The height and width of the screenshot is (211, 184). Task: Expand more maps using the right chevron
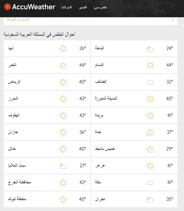click(x=173, y=20)
